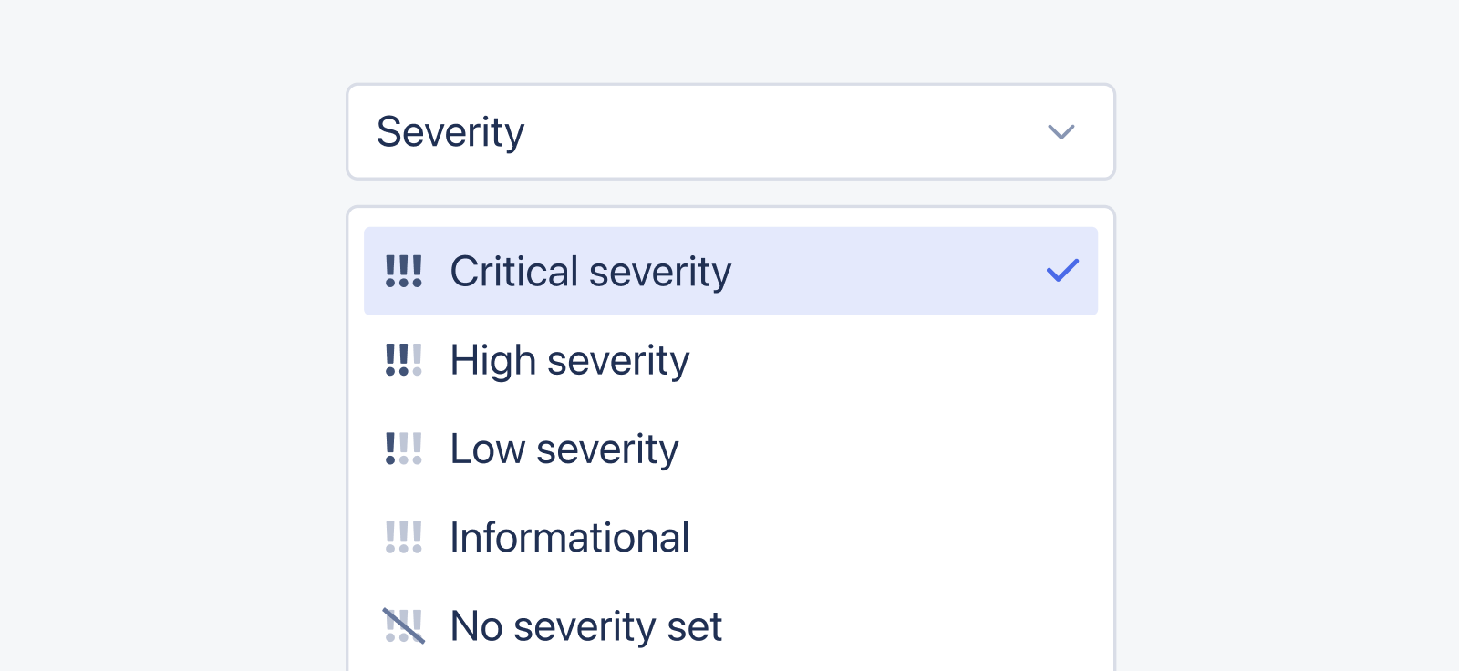Image resolution: width=1459 pixels, height=671 pixels.
Task: Deselect the highlighted Critical severity row
Action: pyautogui.click(x=730, y=271)
